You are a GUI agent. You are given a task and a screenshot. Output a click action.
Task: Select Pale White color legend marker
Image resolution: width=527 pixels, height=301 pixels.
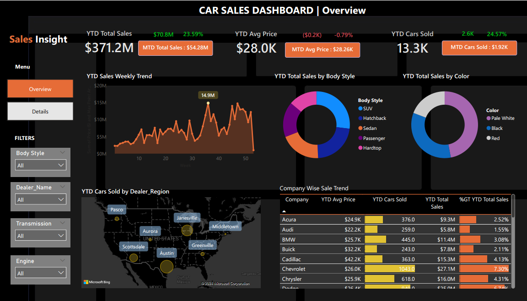(x=489, y=118)
